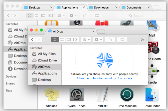Open Action gear menu in Applications window
The image size is (168, 111).
point(73,15)
